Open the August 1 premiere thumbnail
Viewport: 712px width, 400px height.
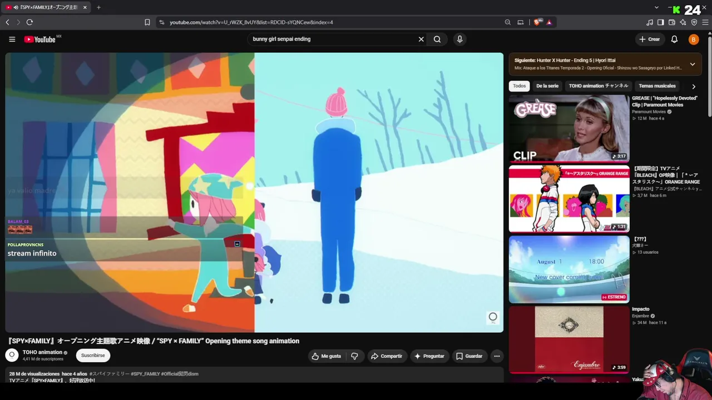pyautogui.click(x=569, y=269)
